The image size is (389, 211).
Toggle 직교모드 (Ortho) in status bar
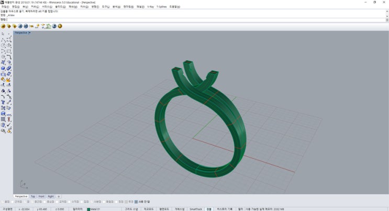pos(149,209)
